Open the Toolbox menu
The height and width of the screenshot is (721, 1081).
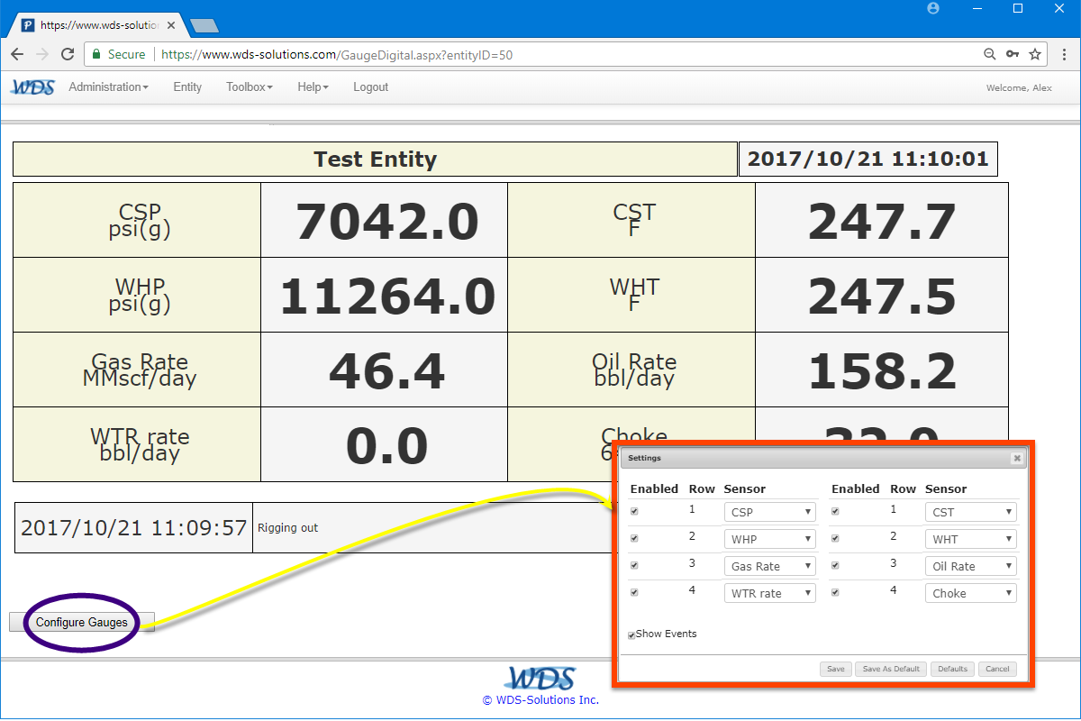(250, 87)
